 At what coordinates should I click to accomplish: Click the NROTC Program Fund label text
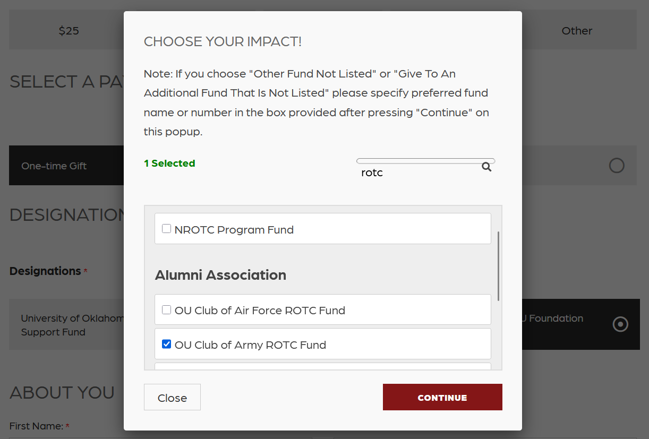234,230
